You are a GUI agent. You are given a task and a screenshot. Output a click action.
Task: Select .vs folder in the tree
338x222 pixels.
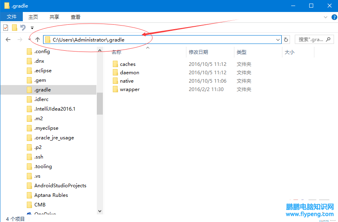tap(37, 176)
